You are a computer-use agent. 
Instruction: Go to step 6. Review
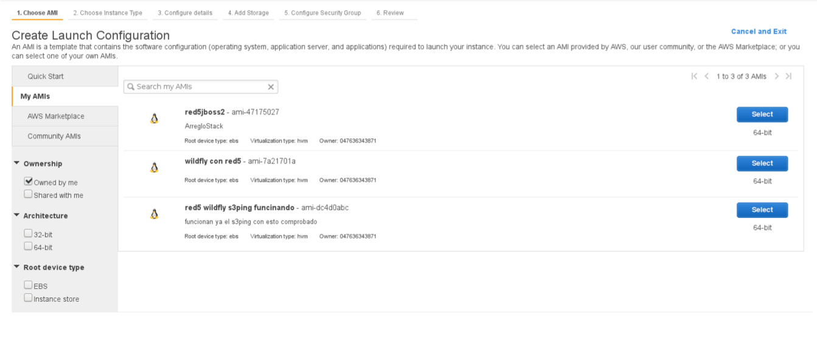tap(390, 13)
